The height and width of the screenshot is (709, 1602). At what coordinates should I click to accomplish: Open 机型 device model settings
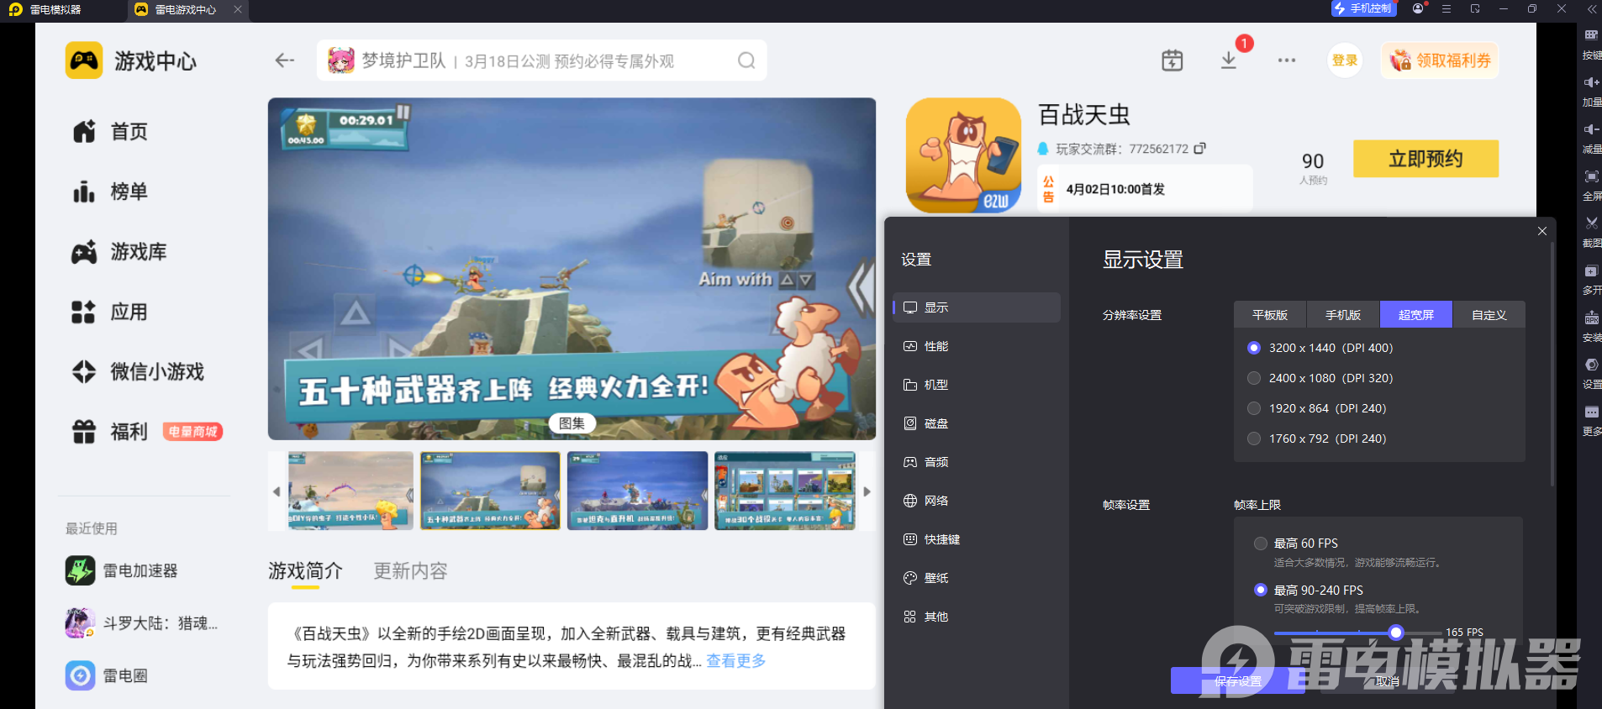tap(977, 385)
